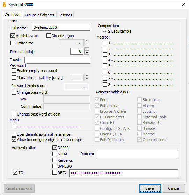Cancel the dialog

tap(174, 188)
